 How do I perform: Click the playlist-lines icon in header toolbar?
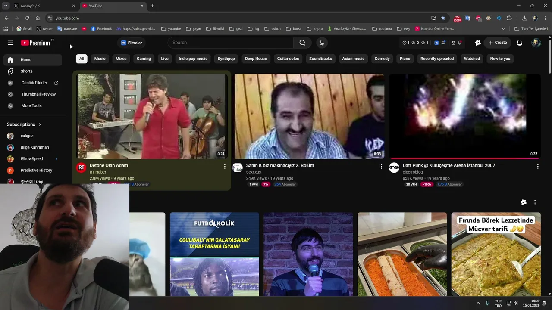(443, 43)
